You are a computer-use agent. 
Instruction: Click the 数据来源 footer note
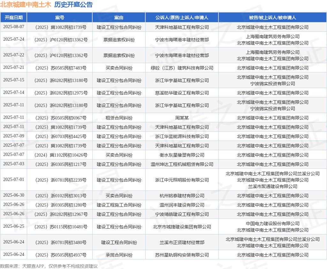click(x=49, y=266)
